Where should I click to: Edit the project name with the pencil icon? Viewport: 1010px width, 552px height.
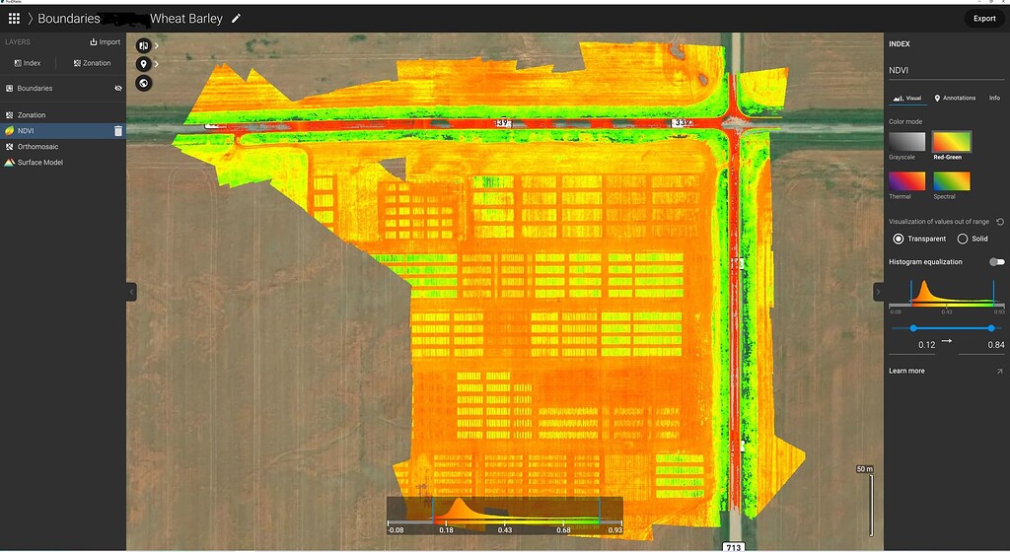point(236,19)
